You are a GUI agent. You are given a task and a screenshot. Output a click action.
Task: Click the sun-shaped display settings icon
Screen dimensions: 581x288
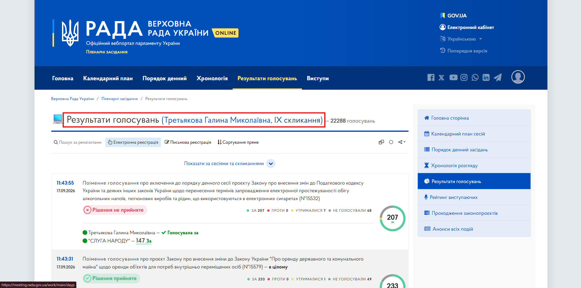(x=391, y=142)
